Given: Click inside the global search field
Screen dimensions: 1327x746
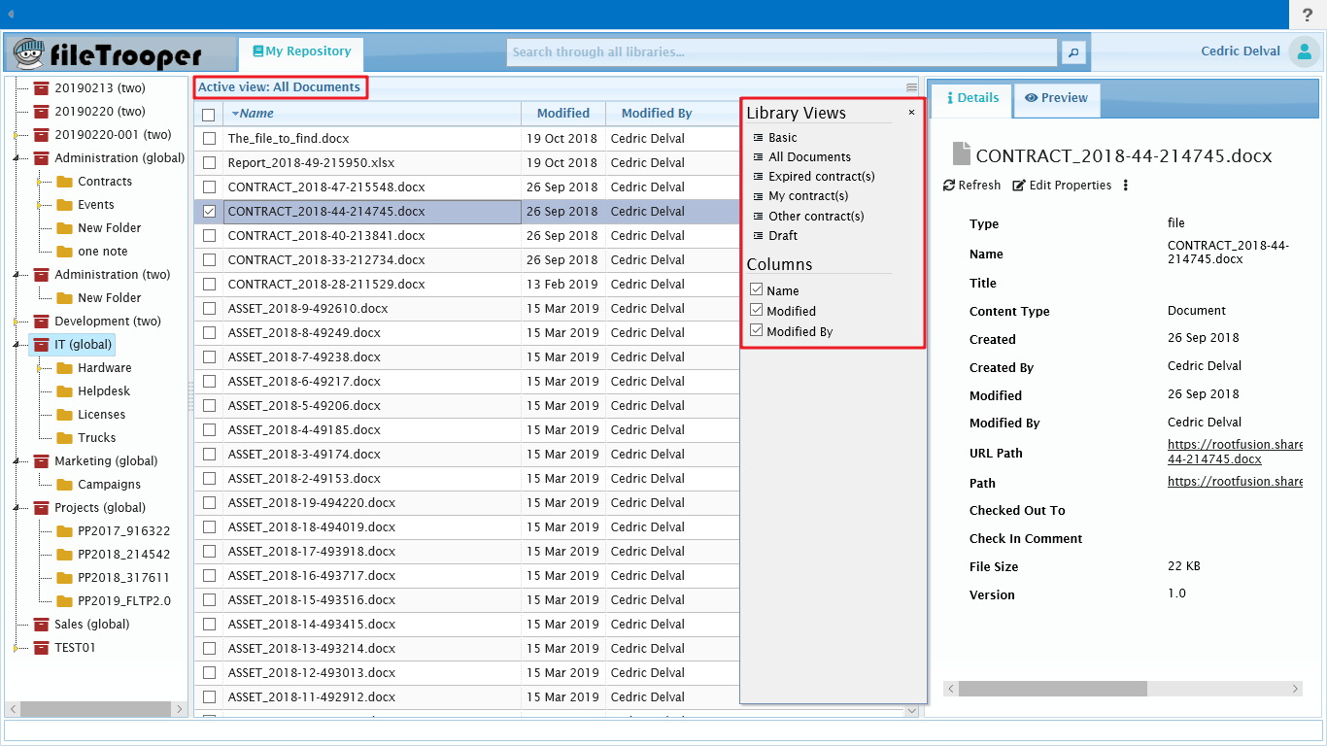Looking at the screenshot, I should click(x=777, y=51).
